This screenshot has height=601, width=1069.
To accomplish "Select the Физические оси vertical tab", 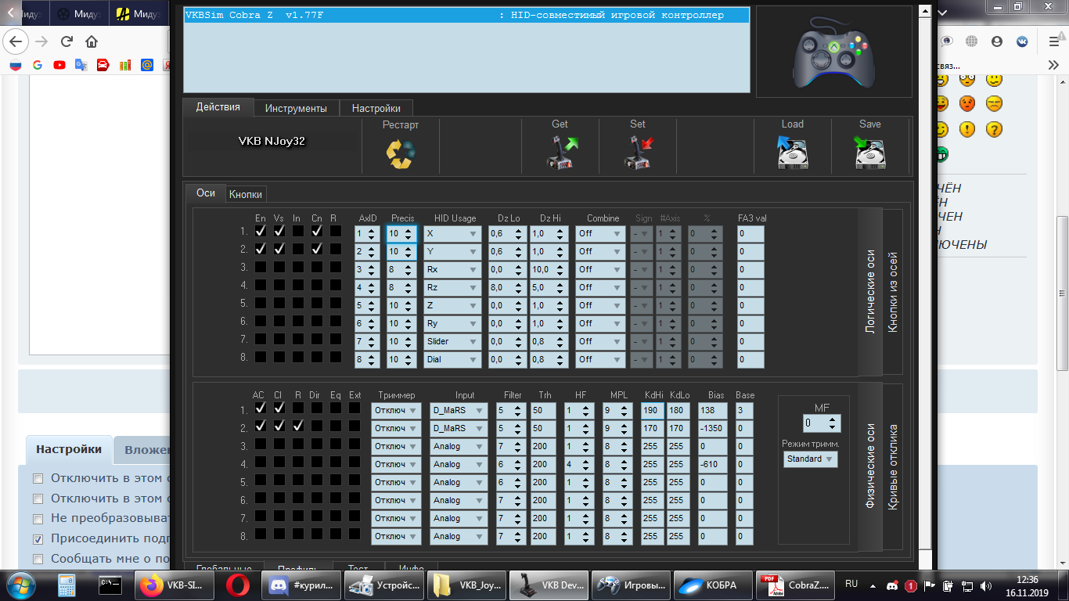I will pos(870,467).
